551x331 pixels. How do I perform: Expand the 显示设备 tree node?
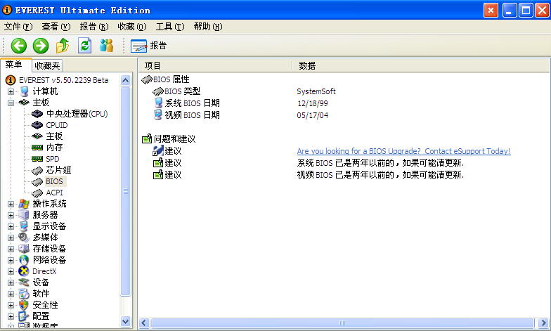click(11, 226)
